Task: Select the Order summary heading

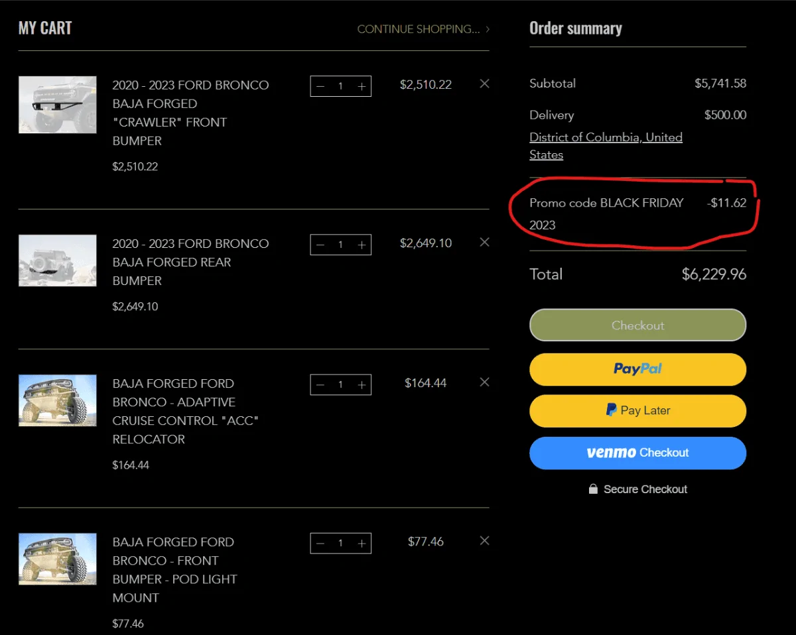Action: coord(576,28)
